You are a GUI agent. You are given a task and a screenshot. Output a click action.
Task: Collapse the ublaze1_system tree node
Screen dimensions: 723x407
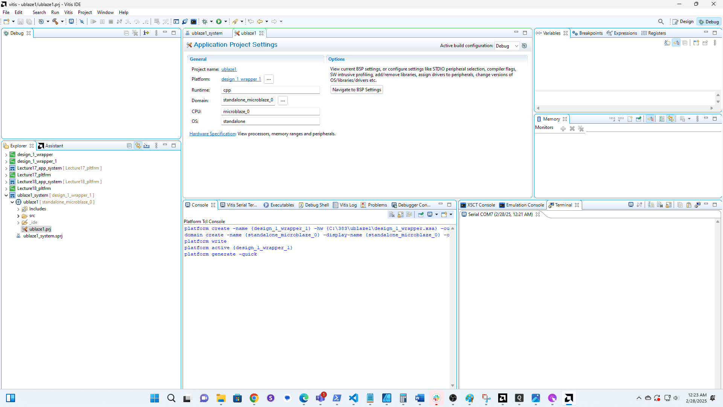6,195
